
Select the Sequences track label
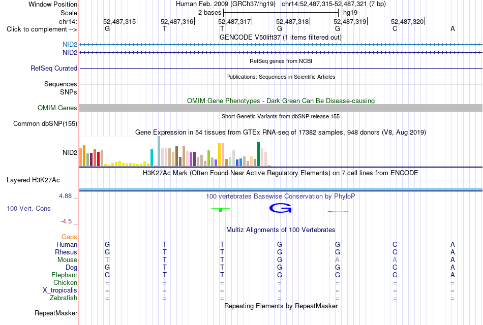point(61,84)
